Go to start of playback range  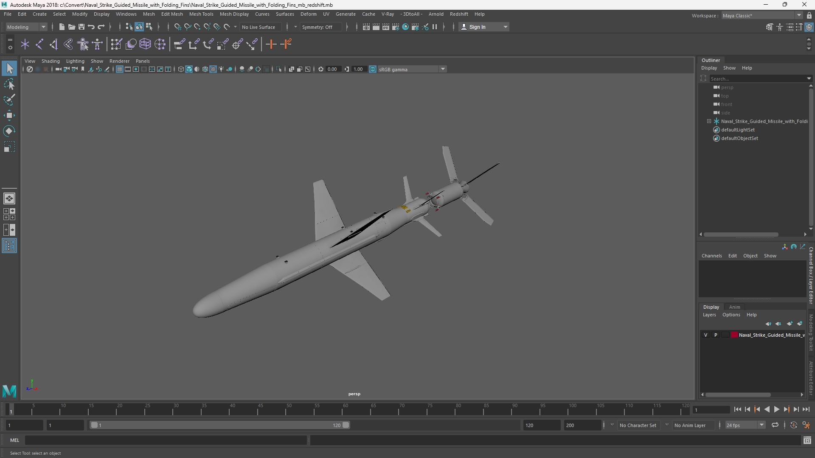click(737, 409)
